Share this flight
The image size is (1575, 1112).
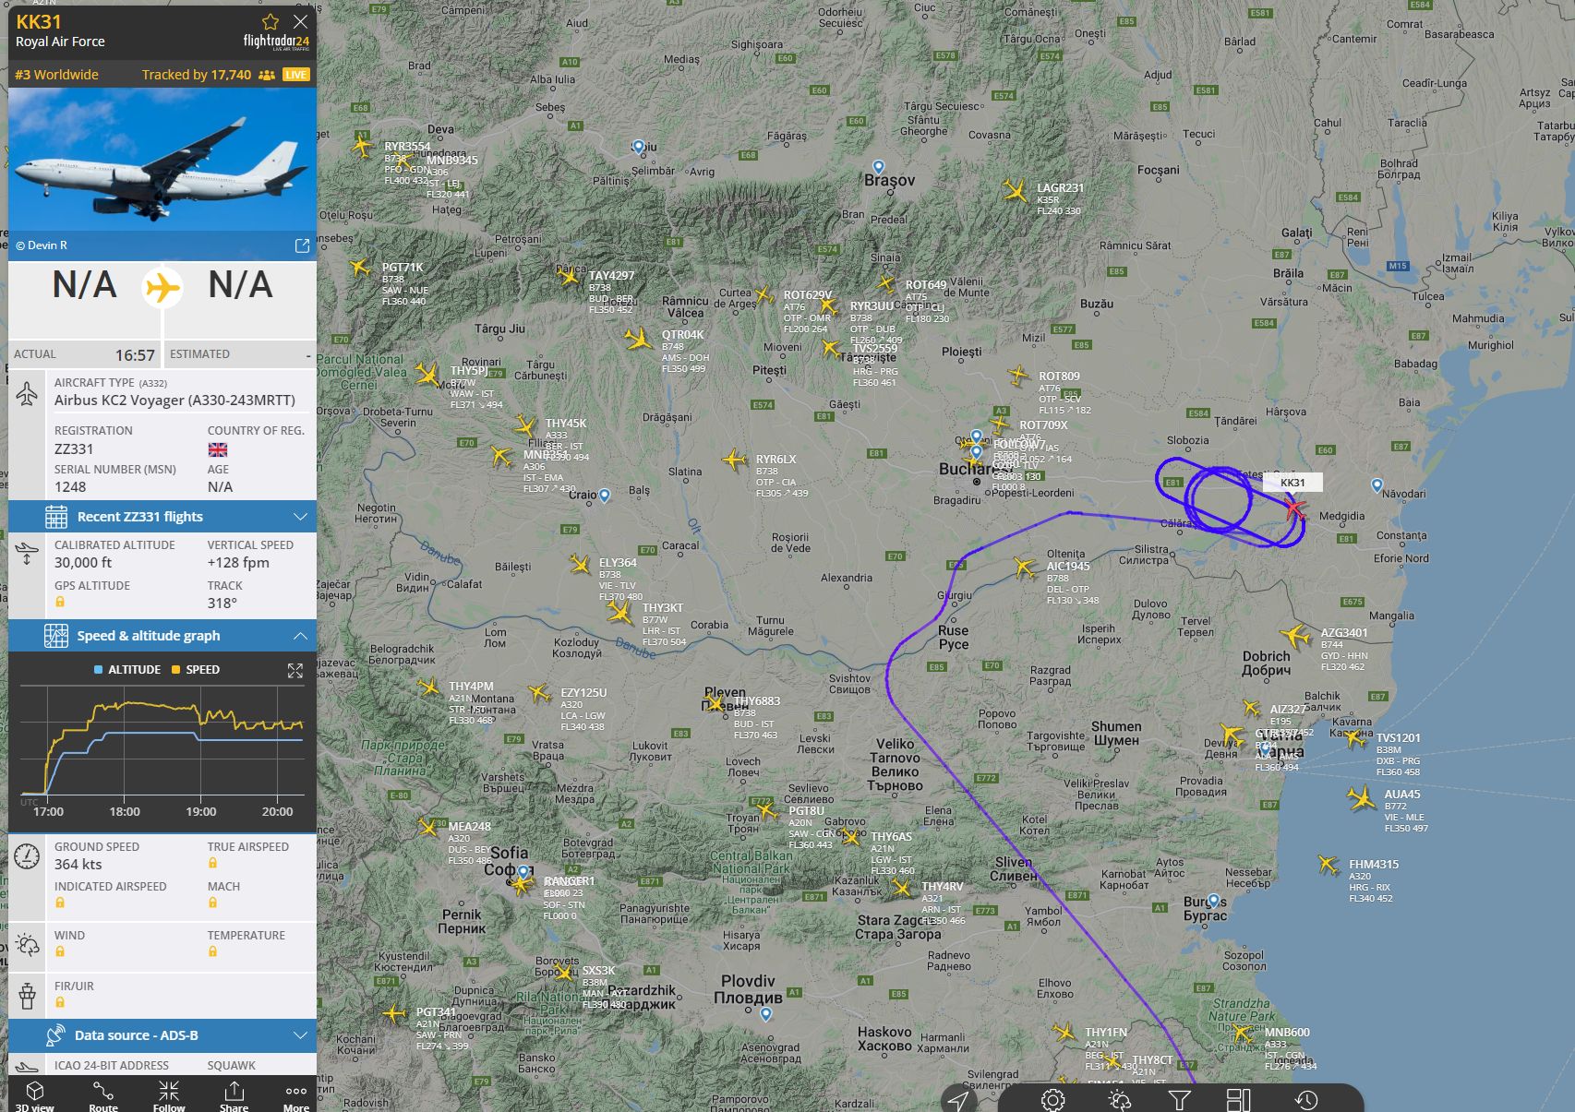tap(234, 1096)
